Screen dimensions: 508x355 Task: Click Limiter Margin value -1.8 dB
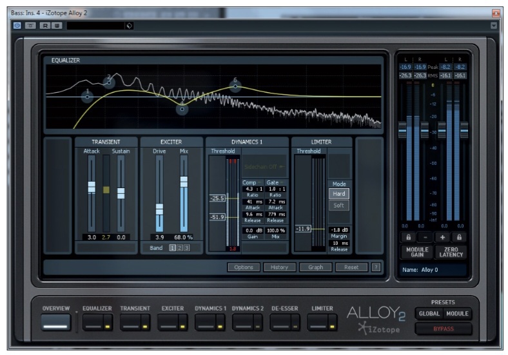(x=339, y=229)
